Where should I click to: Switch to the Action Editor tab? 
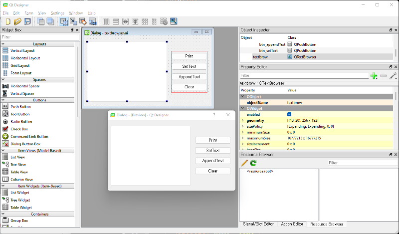click(292, 224)
